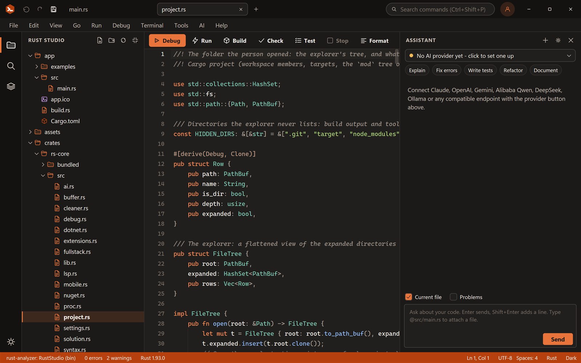Enable the Problems checkbox

[x=453, y=297]
